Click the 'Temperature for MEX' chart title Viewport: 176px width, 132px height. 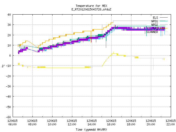(x=91, y=6)
